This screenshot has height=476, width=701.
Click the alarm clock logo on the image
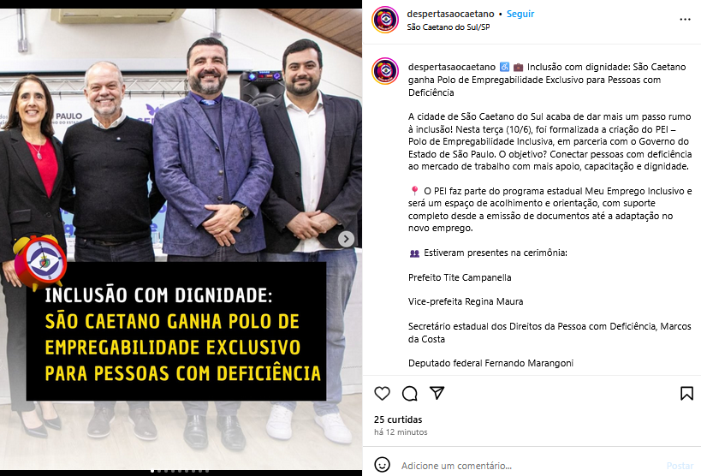click(39, 263)
